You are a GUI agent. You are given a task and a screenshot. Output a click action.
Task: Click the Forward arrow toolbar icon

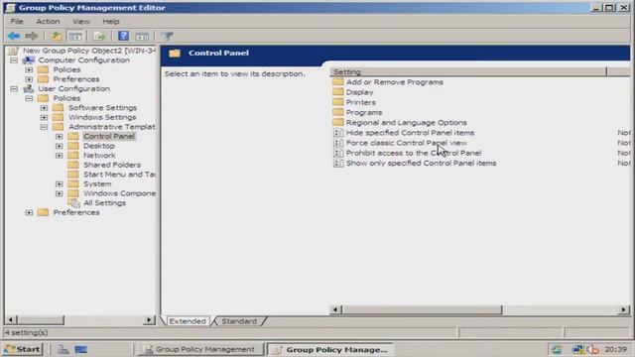[32, 36]
